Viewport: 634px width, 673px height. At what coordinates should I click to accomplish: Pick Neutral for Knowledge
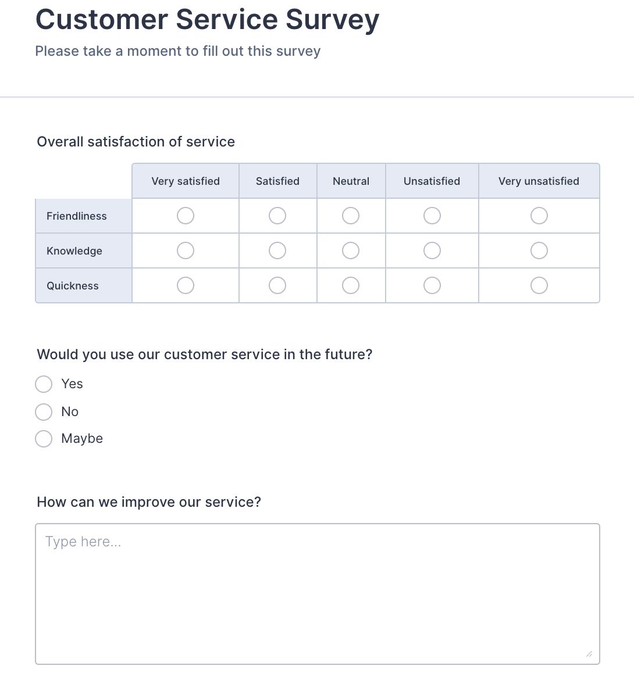[351, 250]
